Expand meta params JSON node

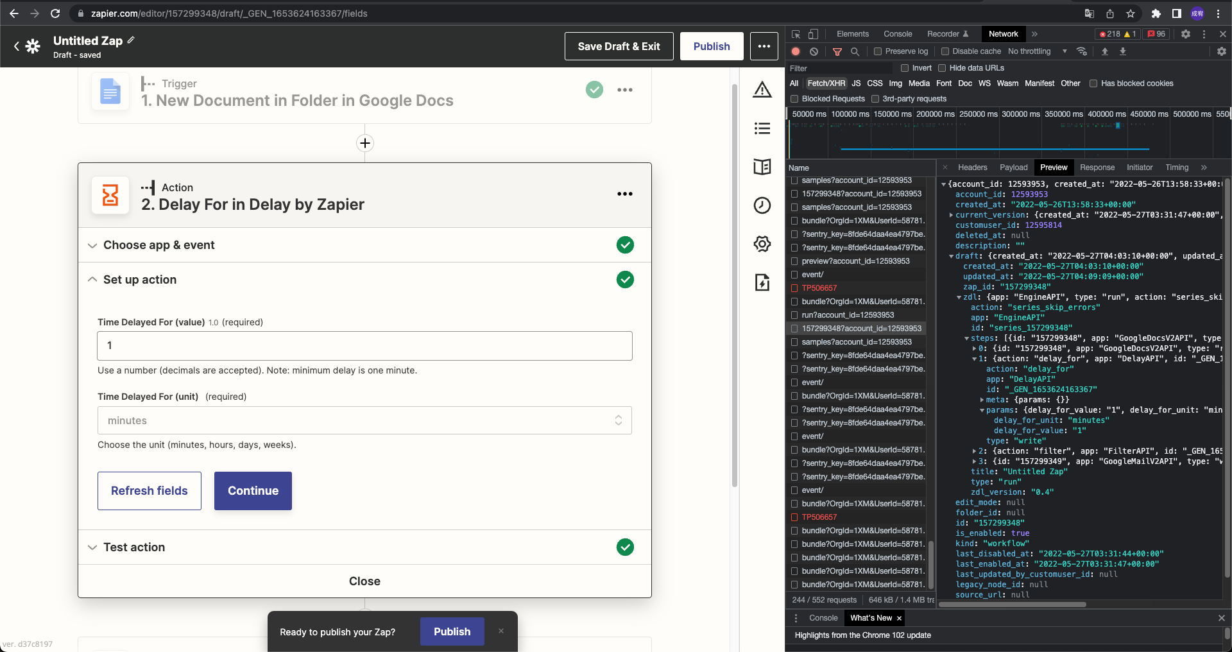(x=982, y=400)
